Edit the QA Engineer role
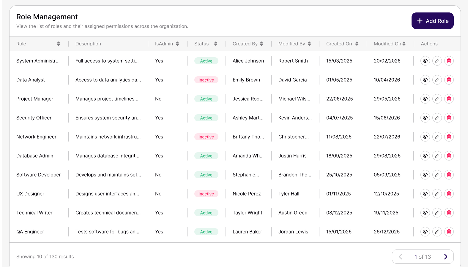Viewport: 468px width, 267px height. [x=437, y=232]
